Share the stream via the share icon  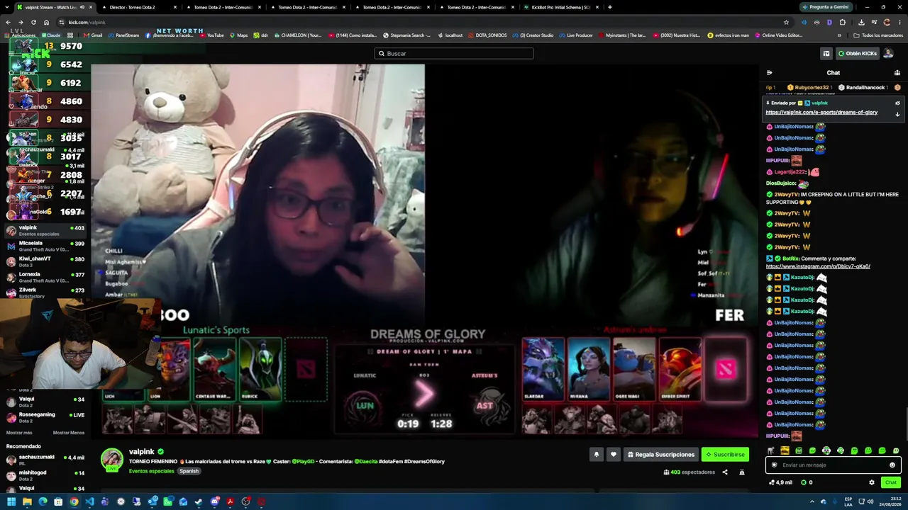click(725, 472)
